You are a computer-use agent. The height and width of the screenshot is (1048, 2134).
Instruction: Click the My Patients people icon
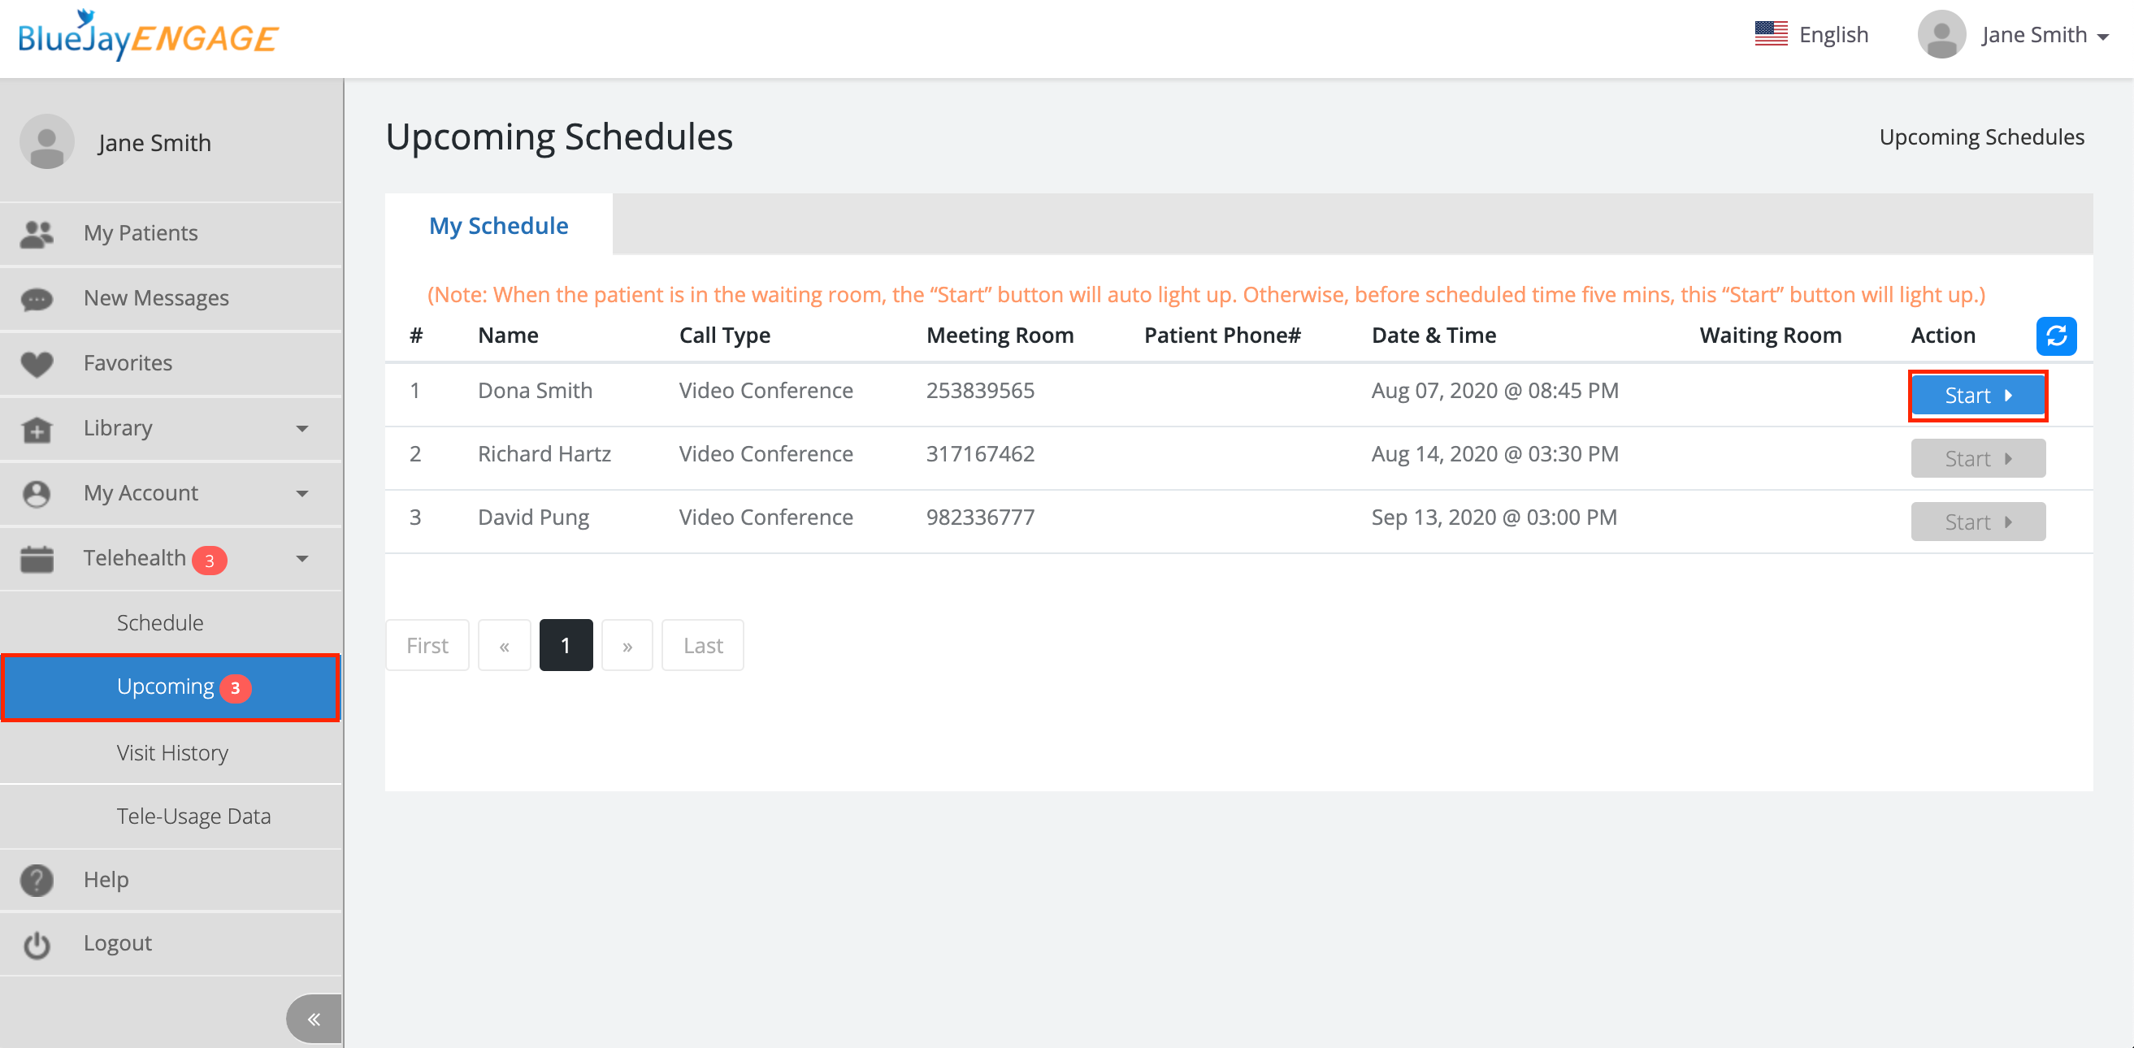37,234
